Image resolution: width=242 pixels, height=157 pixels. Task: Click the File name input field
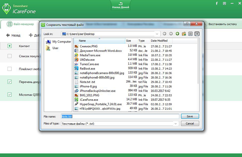pyautogui.click(x=120, y=116)
